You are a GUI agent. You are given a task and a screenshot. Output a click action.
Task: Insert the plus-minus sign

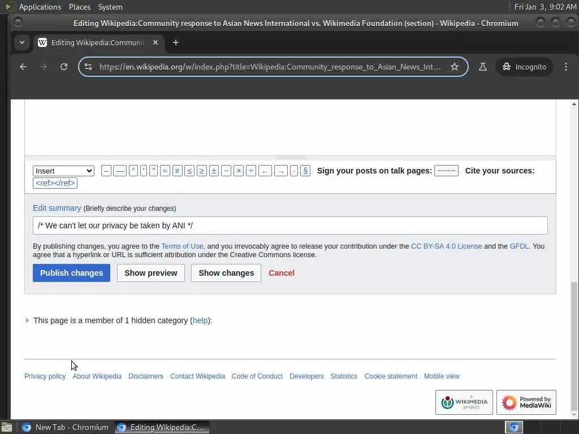point(214,171)
